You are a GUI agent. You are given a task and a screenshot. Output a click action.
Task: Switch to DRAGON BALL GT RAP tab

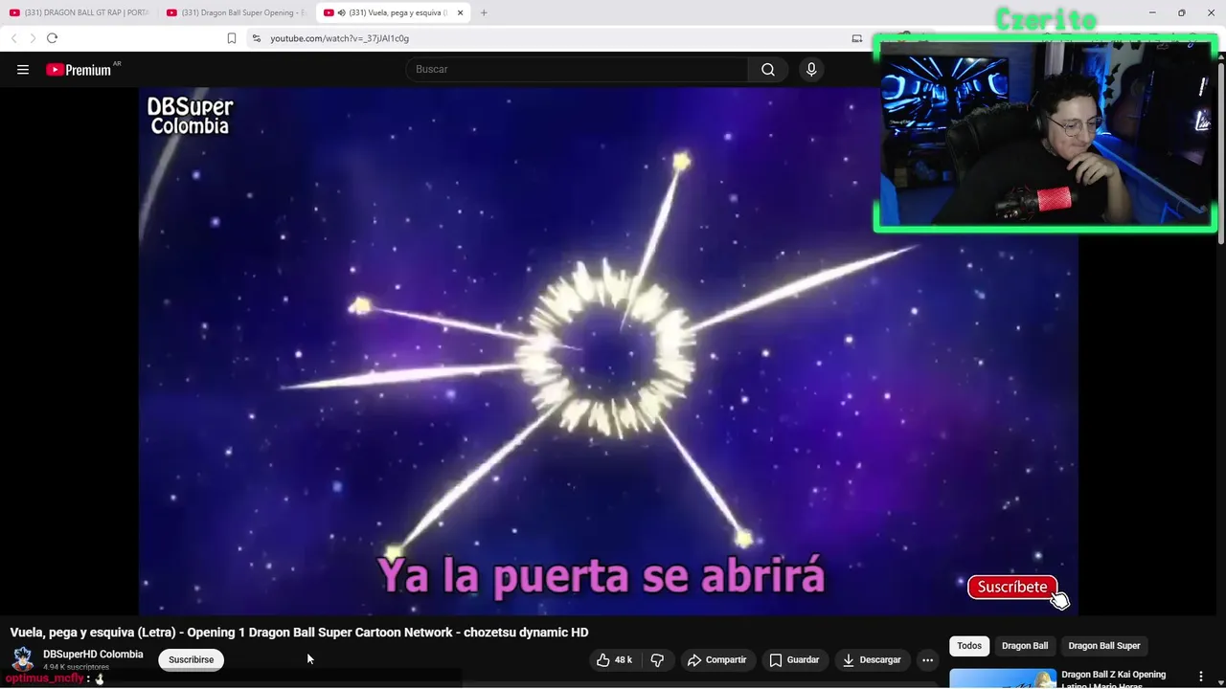(x=79, y=12)
